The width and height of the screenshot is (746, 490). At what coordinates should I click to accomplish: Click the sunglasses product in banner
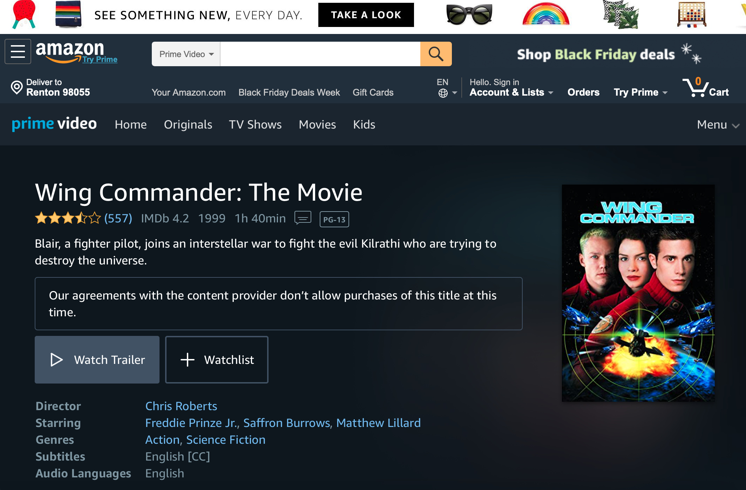(469, 15)
